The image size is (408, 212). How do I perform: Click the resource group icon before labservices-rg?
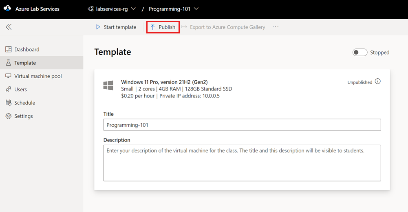click(91, 9)
